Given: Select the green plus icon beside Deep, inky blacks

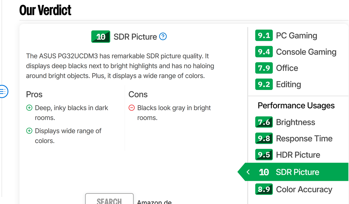Looking at the screenshot, I should [x=29, y=108].
